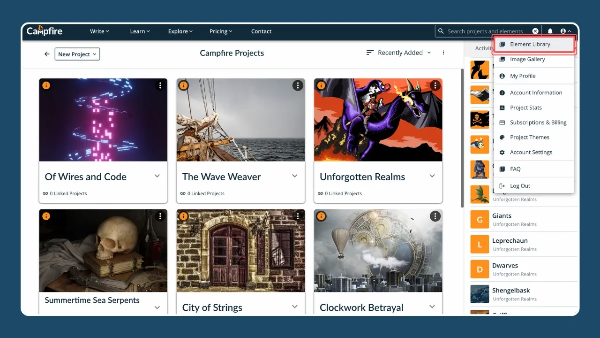
Task: Click info badge on The Wave Weaver card
Action: pyautogui.click(x=183, y=85)
